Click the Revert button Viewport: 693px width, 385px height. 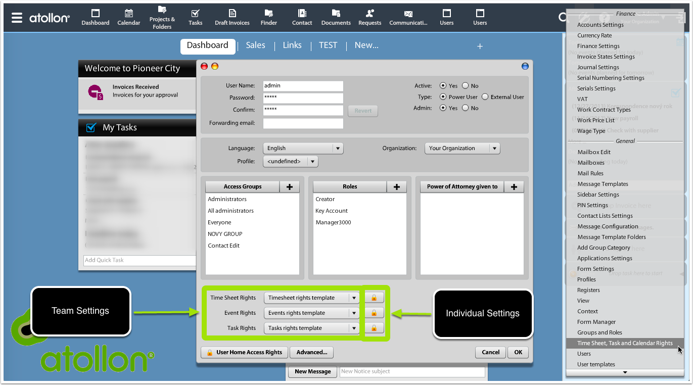pos(363,111)
